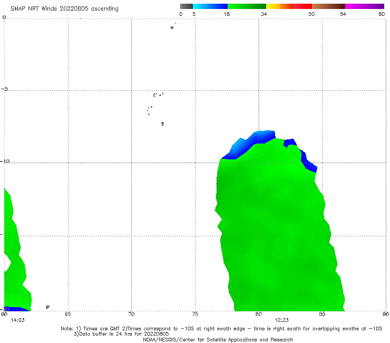Click the swath time '12:23'

pyautogui.click(x=281, y=320)
